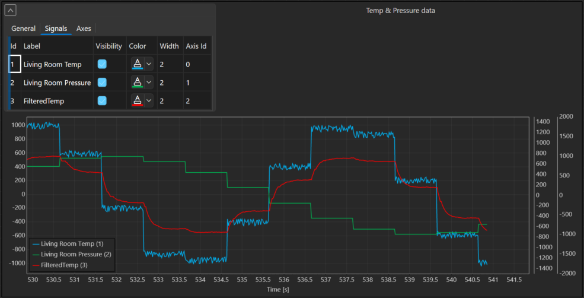Open color dropdown arrow for Living Room Temp

(x=149, y=64)
